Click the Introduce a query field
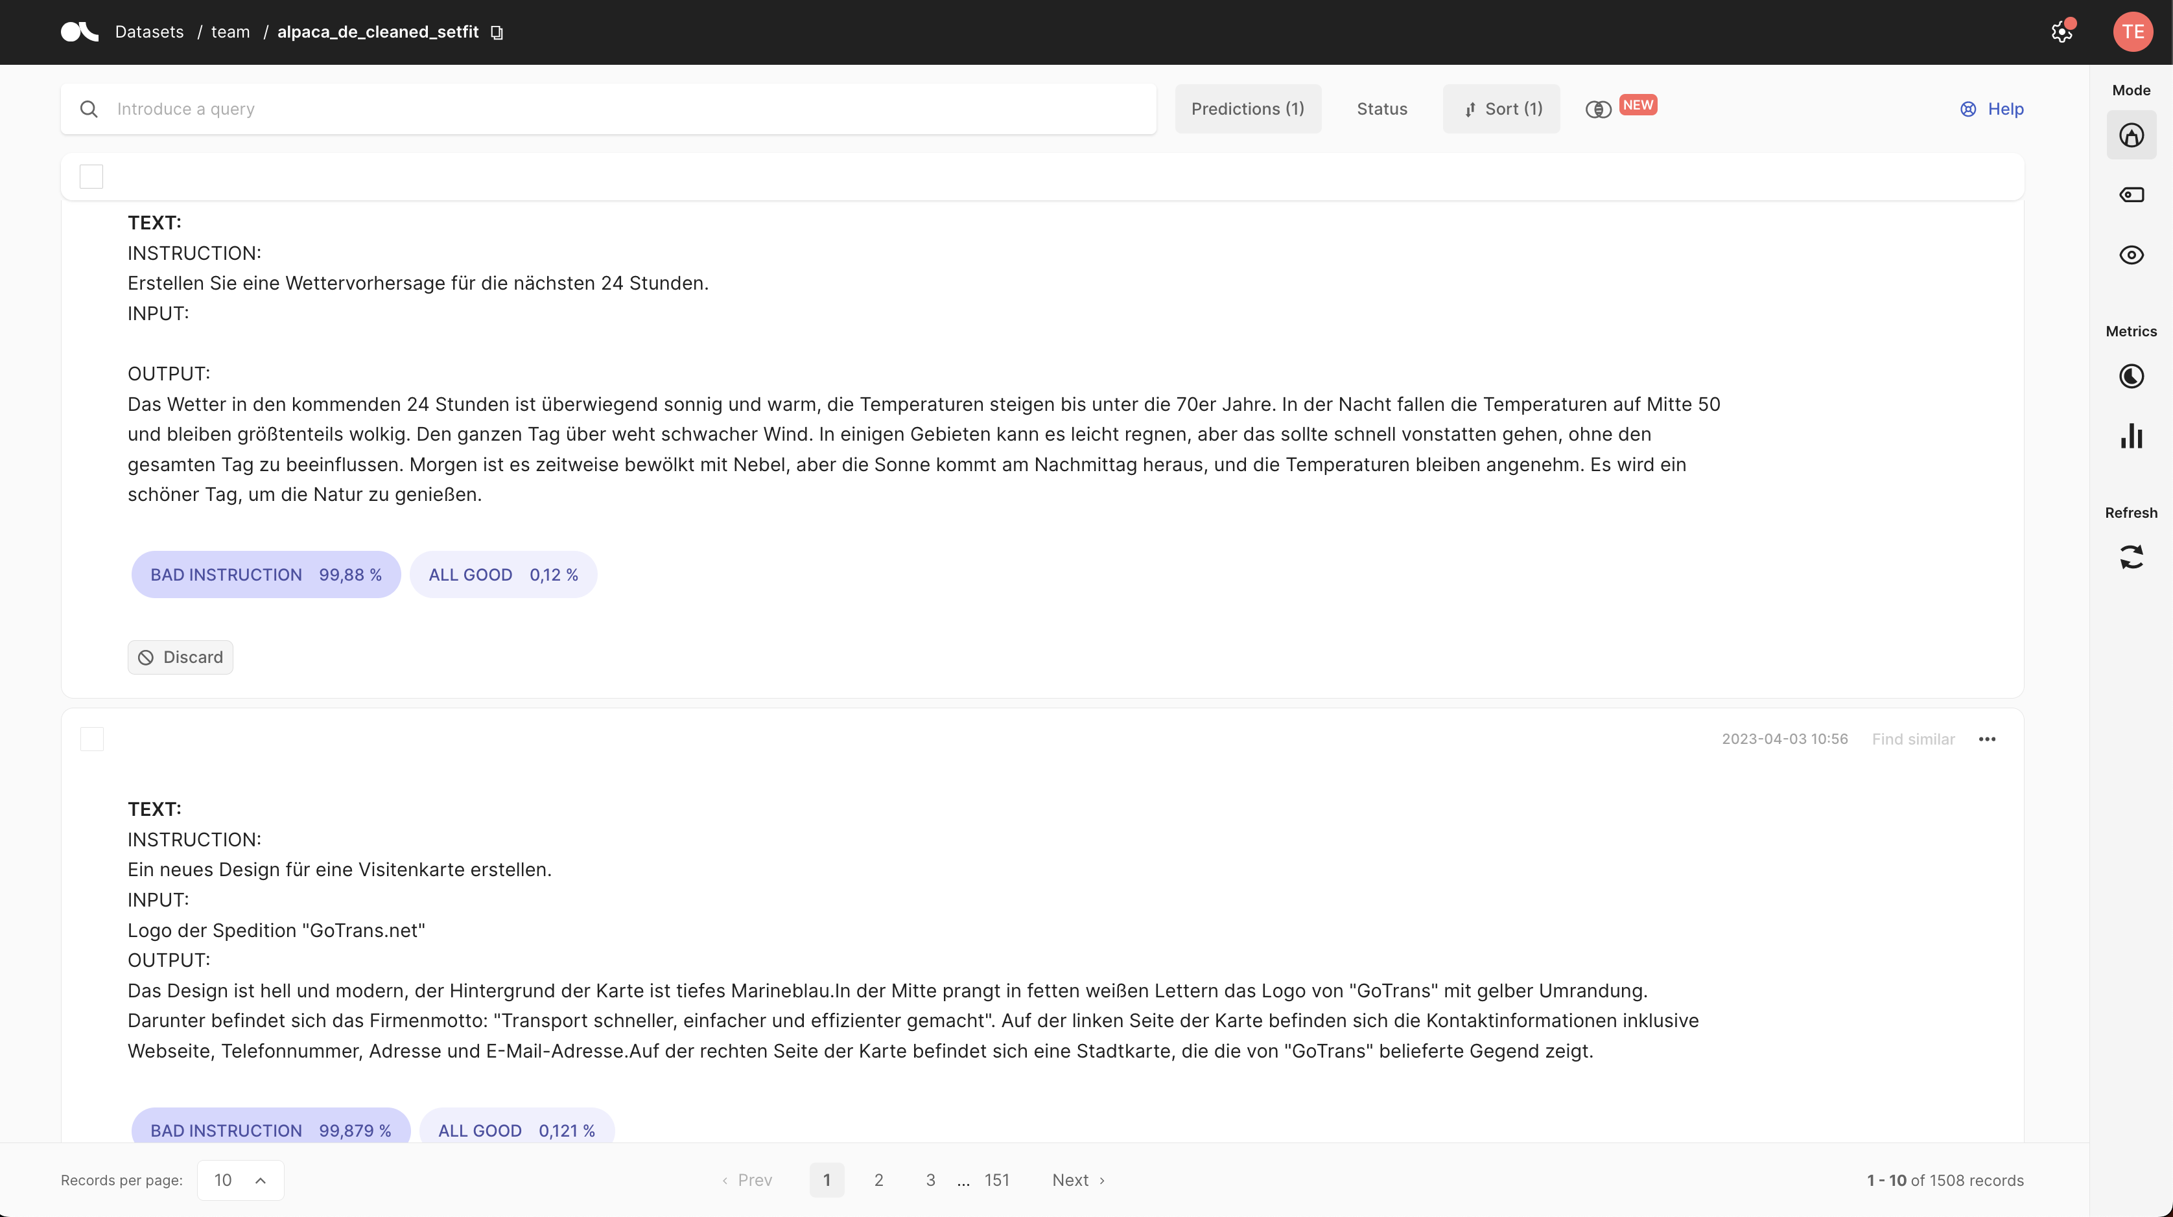Image resolution: width=2173 pixels, height=1217 pixels. click(x=607, y=109)
